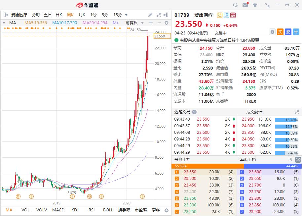Viewport: 302px width, 216px height.
Task: Collapse the left panel icon beside 爱康医疗
Action: (6, 15)
